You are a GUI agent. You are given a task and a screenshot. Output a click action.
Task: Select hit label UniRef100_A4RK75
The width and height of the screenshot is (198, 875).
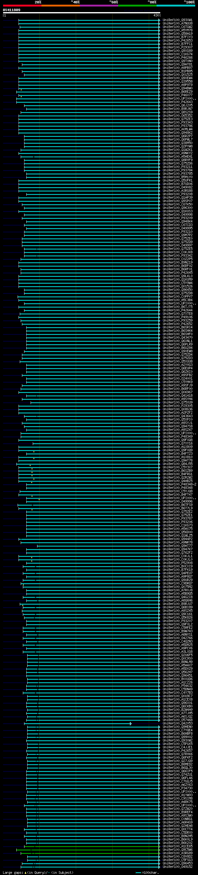tap(177, 802)
